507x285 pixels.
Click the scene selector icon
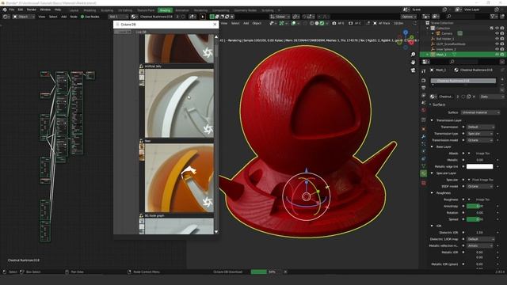[406, 9]
